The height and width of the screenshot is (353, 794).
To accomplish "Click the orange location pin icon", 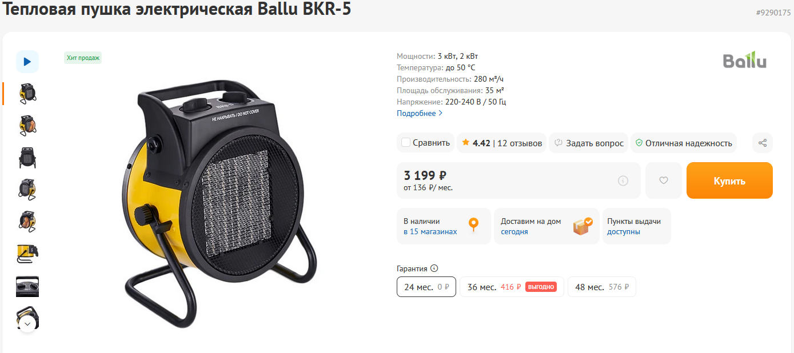I will (x=473, y=226).
